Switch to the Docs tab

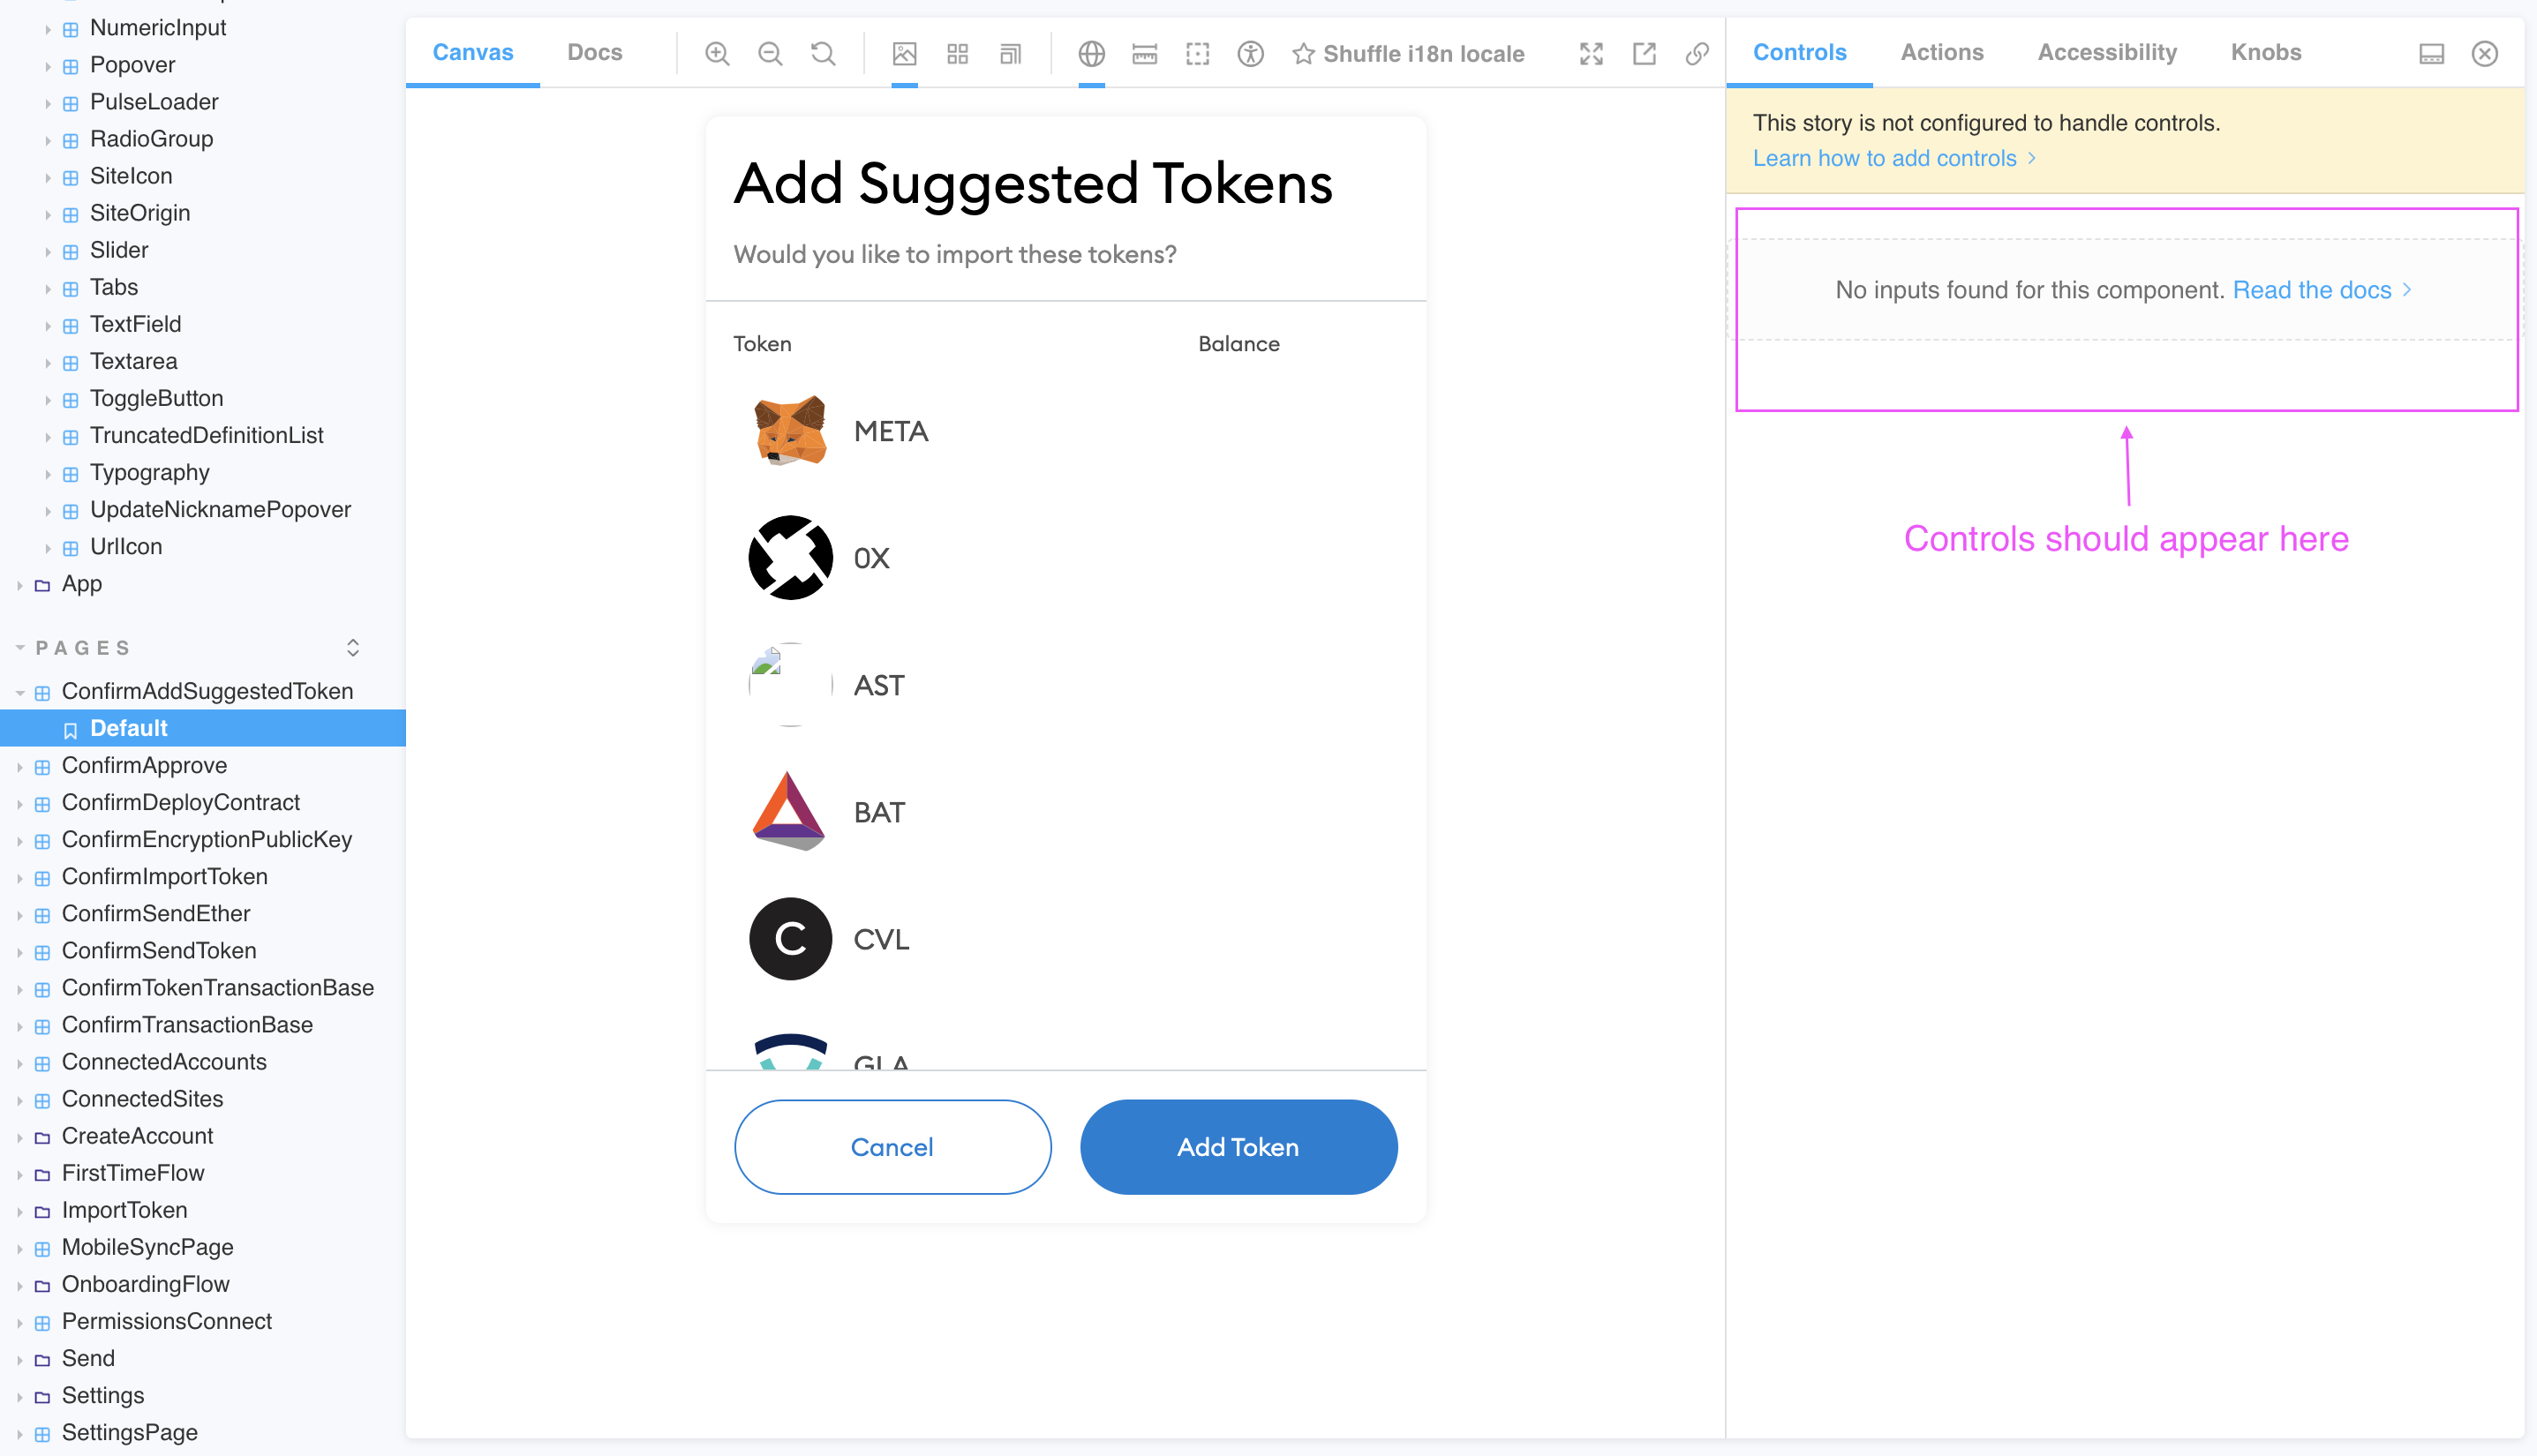[594, 52]
